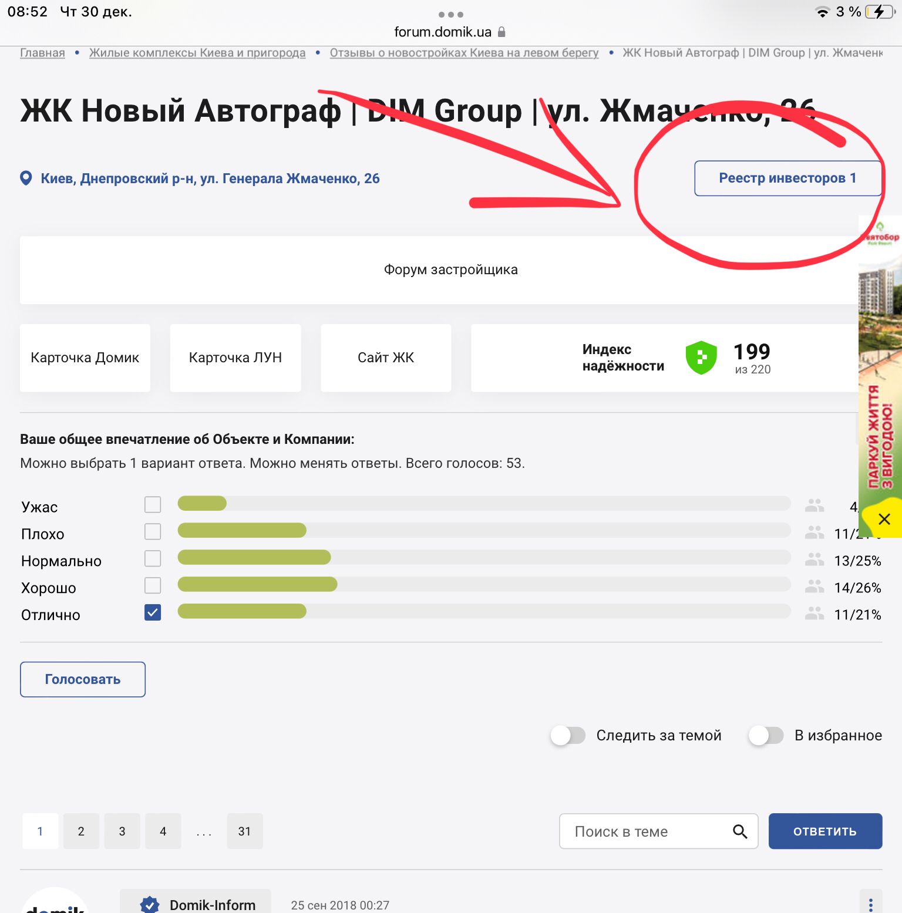
Task: Tap the location pin icon near the address
Action: [26, 178]
